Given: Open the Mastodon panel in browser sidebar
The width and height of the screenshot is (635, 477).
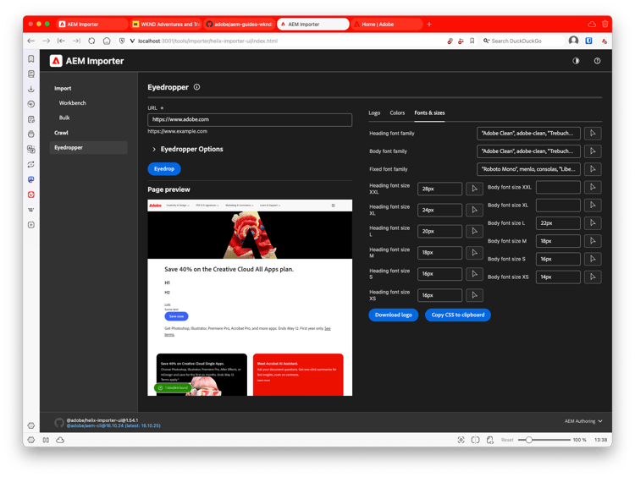Looking at the screenshot, I should (31, 179).
